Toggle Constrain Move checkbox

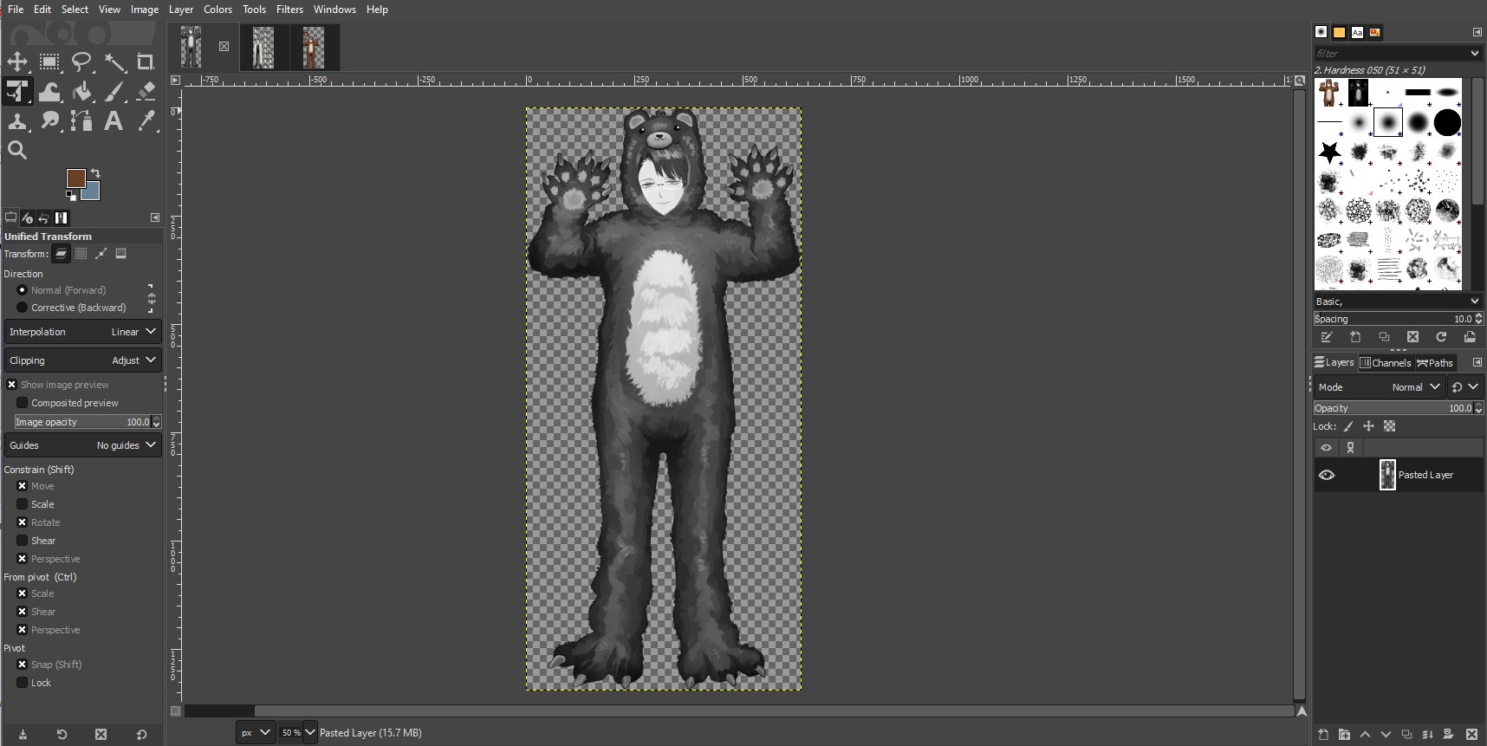pos(23,486)
